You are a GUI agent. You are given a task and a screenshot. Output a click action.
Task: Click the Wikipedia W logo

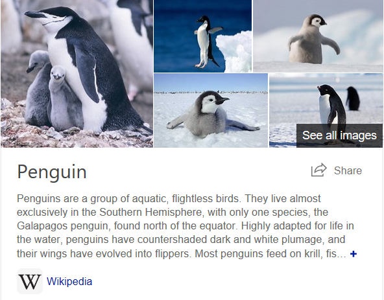(30, 281)
